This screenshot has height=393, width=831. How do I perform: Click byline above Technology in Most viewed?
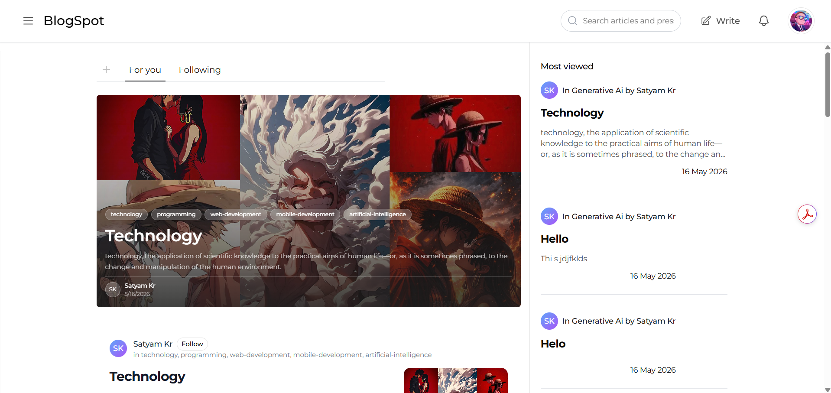click(x=619, y=91)
